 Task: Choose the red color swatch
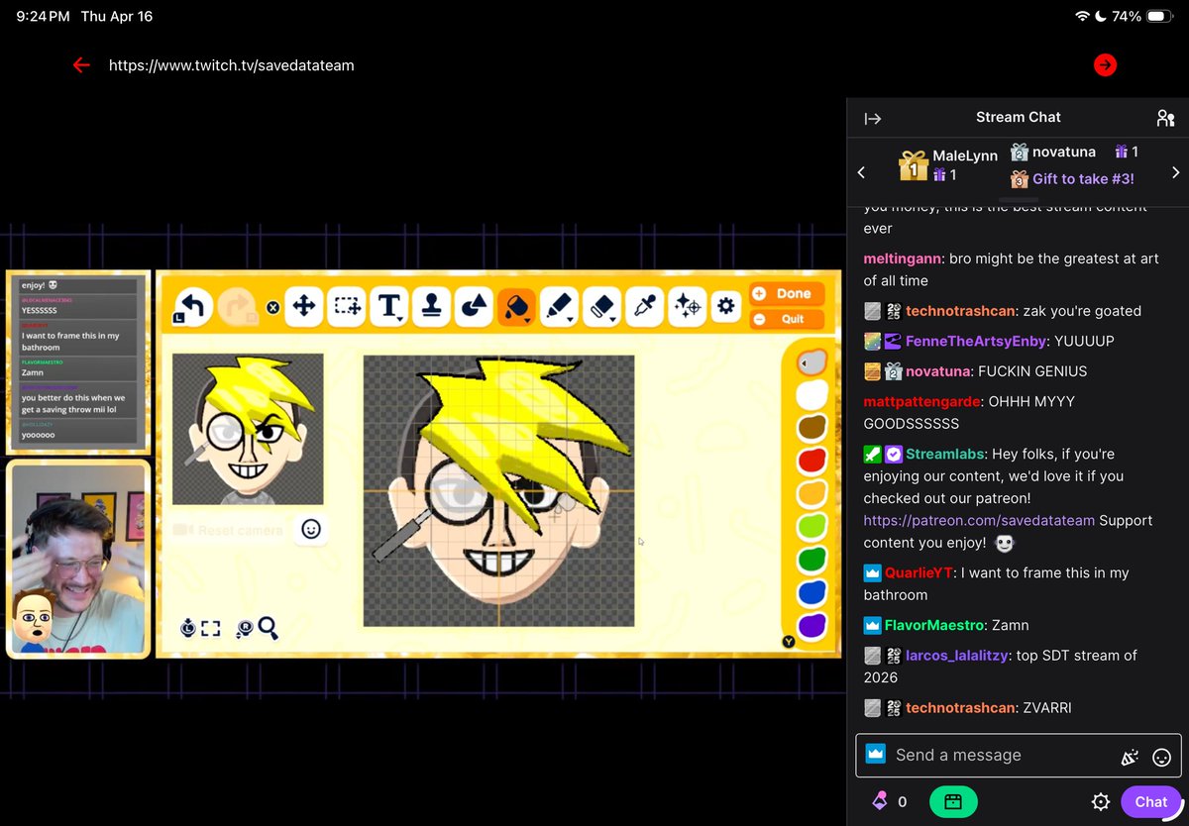tap(811, 461)
